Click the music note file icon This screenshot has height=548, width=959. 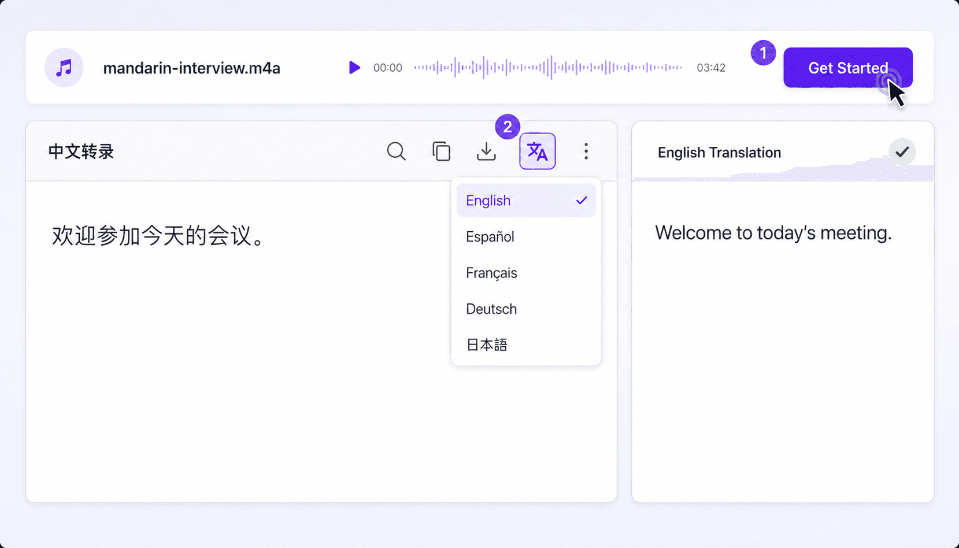[x=64, y=68]
